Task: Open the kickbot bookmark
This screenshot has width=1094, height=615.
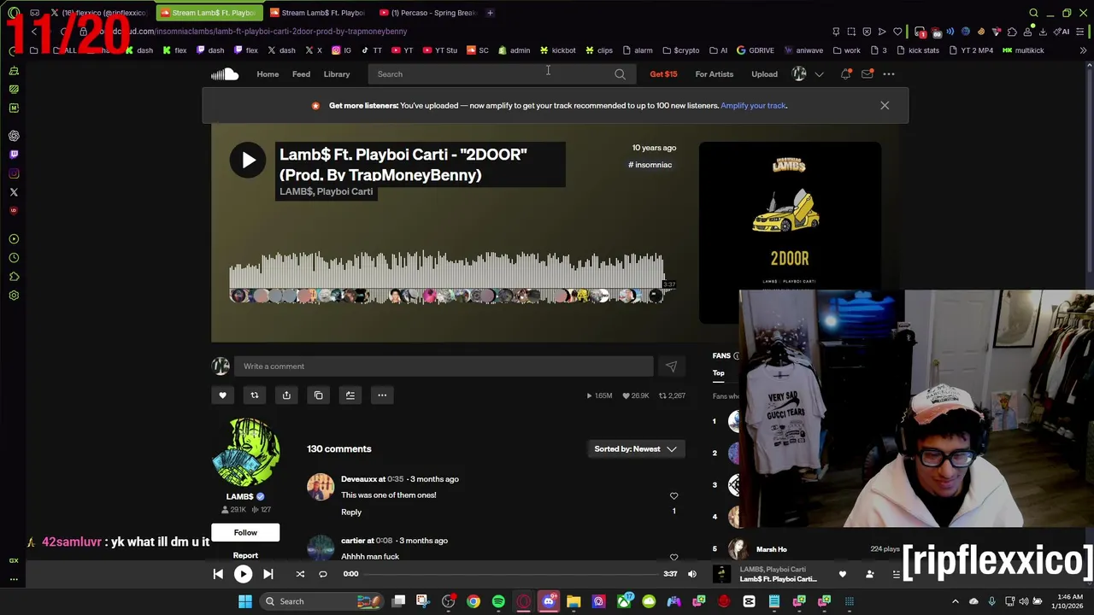Action: [557, 50]
